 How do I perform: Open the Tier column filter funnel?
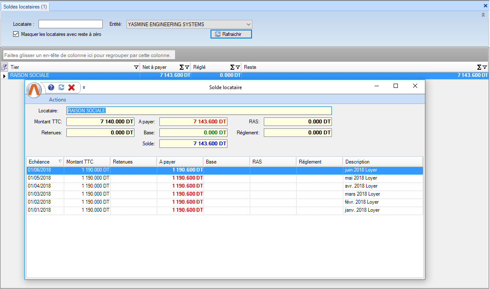[x=136, y=67]
